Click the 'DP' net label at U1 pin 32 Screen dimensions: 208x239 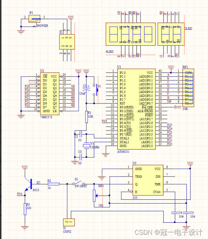(169, 101)
